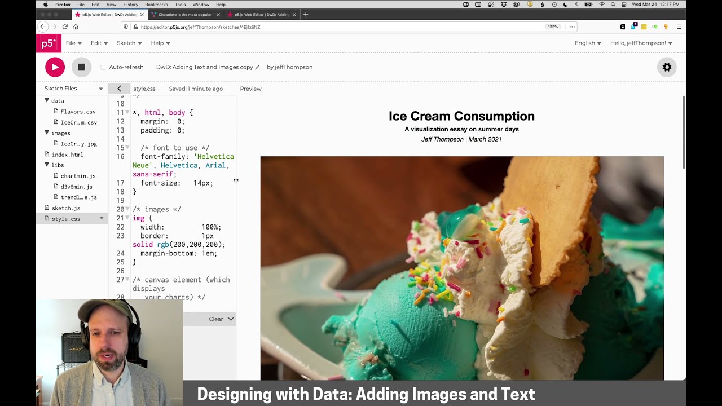
Task: Click the yellow extension icon in toolbar
Action: coord(644,27)
